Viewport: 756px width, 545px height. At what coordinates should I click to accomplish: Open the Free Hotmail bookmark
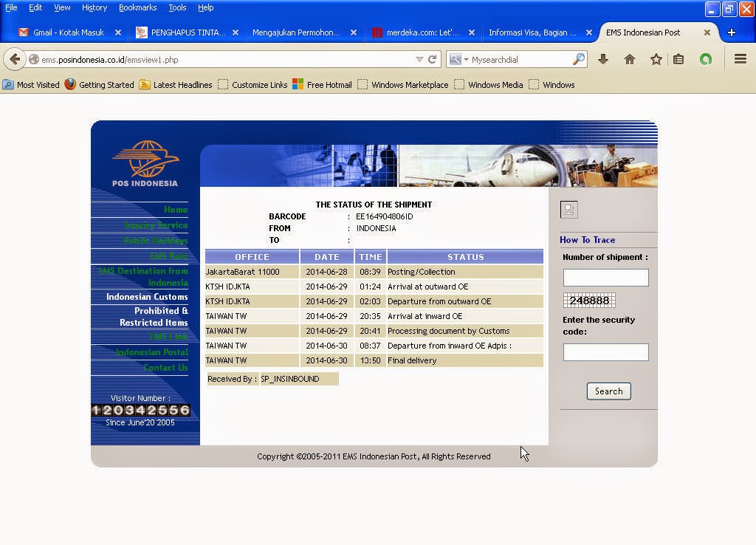coord(323,85)
